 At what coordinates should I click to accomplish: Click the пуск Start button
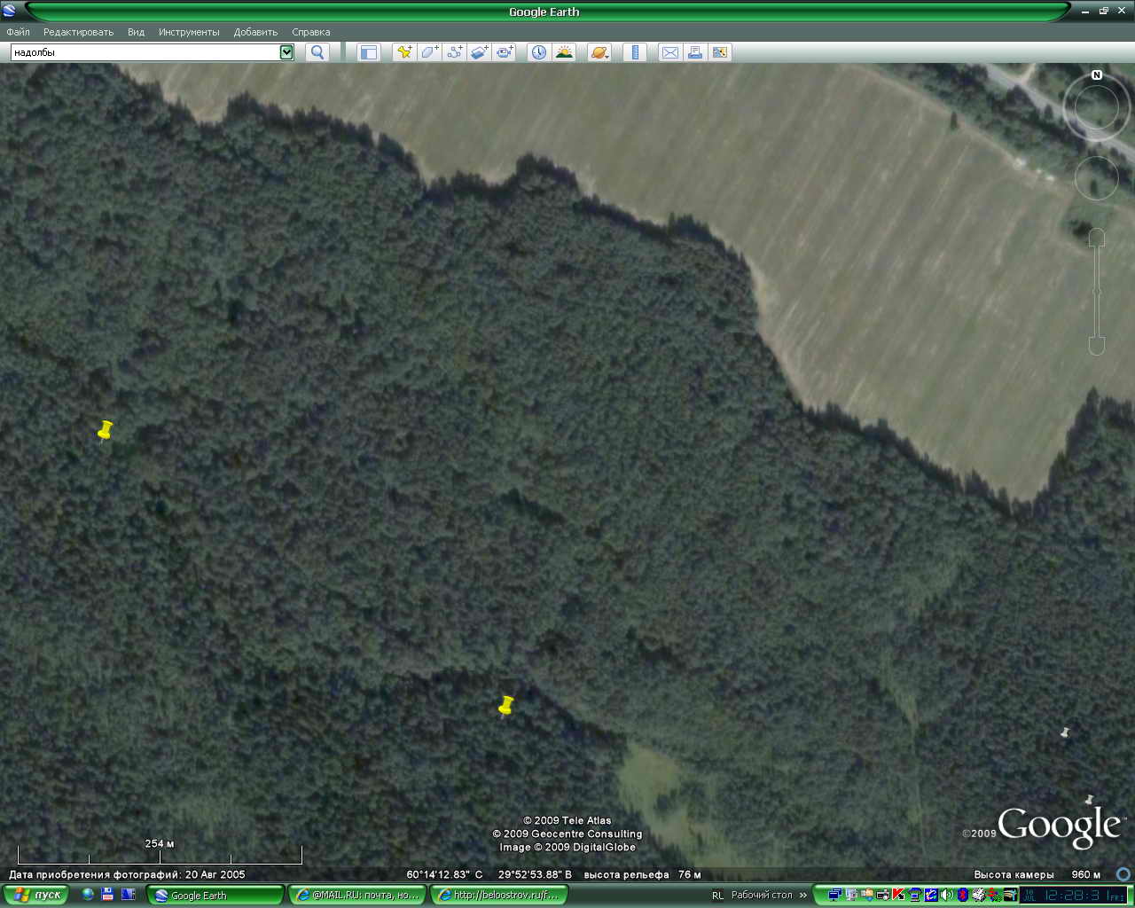35,895
